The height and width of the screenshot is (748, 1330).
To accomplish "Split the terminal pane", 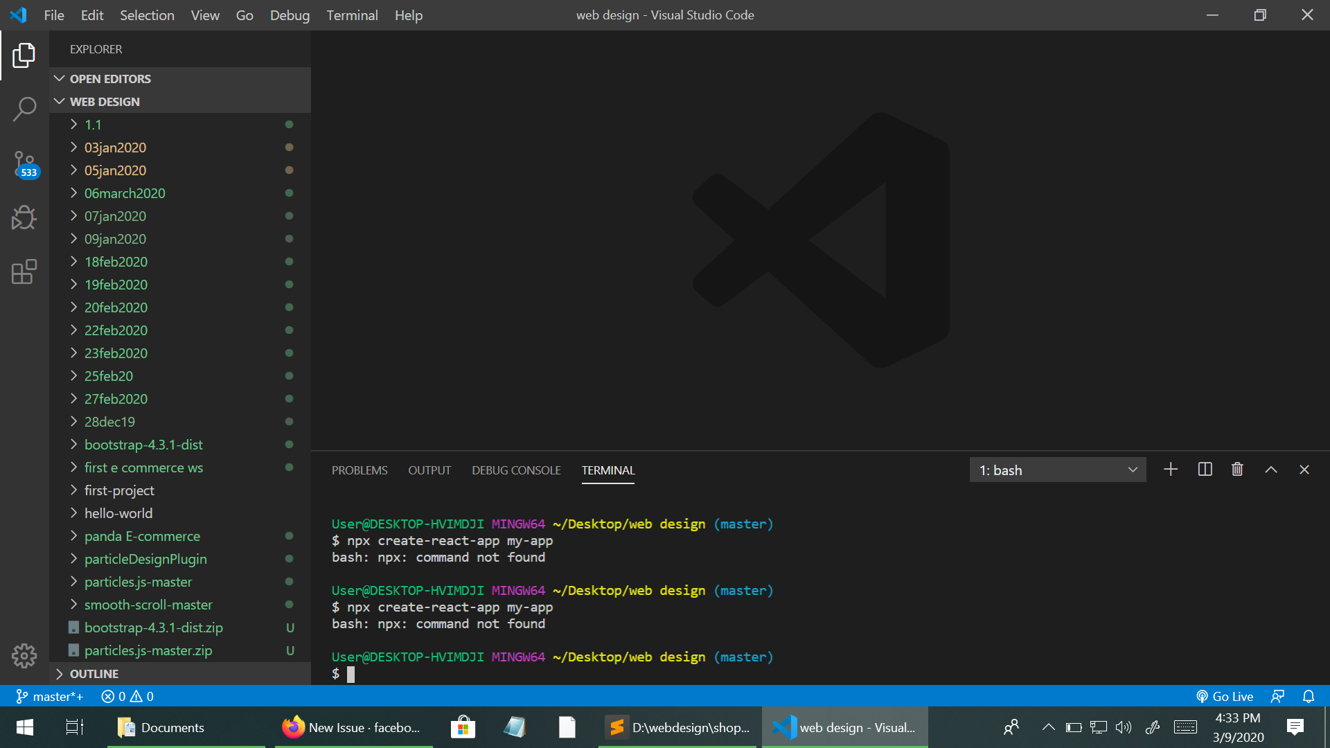I will tap(1205, 469).
